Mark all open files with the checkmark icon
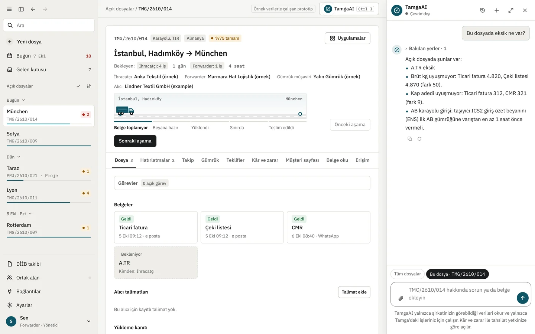Image resolution: width=535 pixels, height=334 pixels. [x=78, y=86]
